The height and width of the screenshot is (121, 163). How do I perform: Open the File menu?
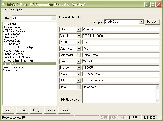tap(4, 10)
